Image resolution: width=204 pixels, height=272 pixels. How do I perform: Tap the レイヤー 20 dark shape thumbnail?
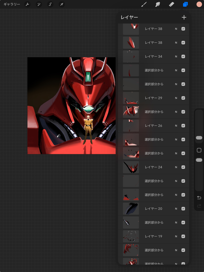(x=131, y=209)
